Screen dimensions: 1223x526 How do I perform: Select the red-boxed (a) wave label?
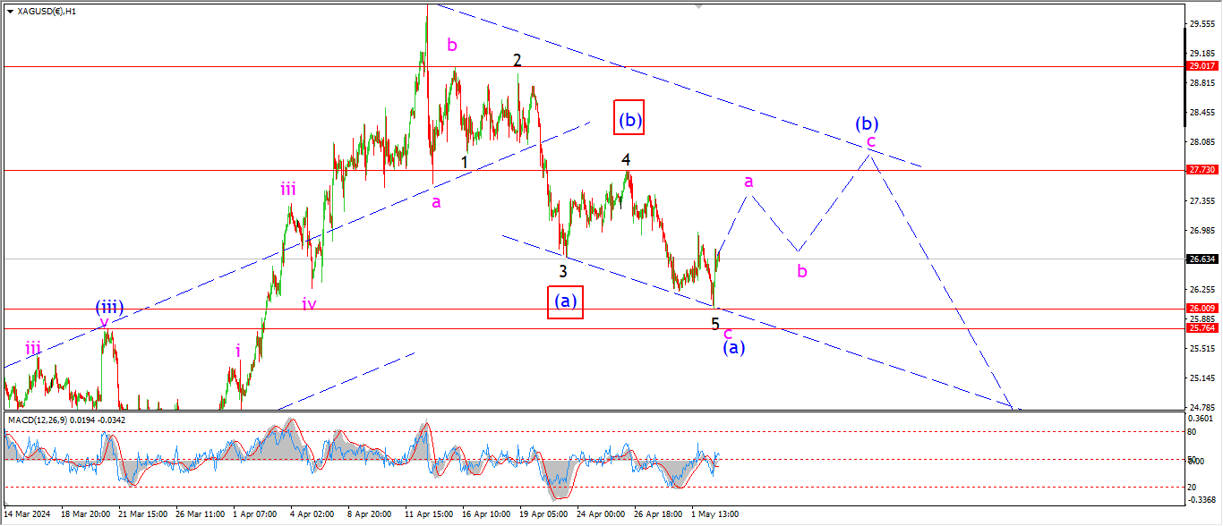[x=565, y=301]
